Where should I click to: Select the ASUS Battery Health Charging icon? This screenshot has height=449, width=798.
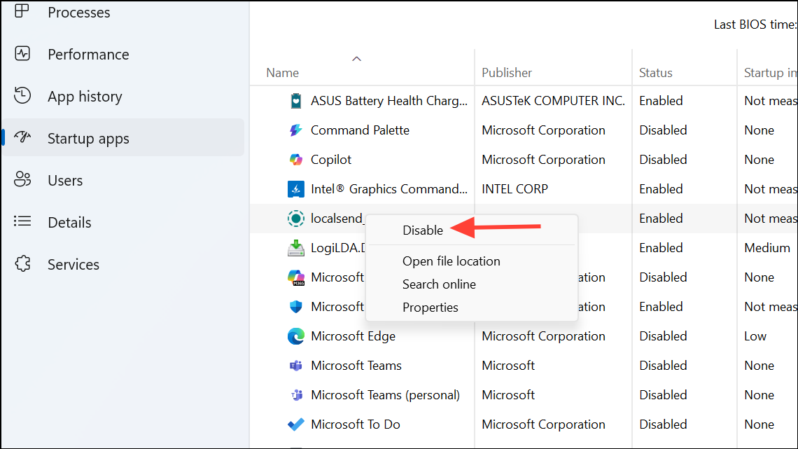point(295,101)
